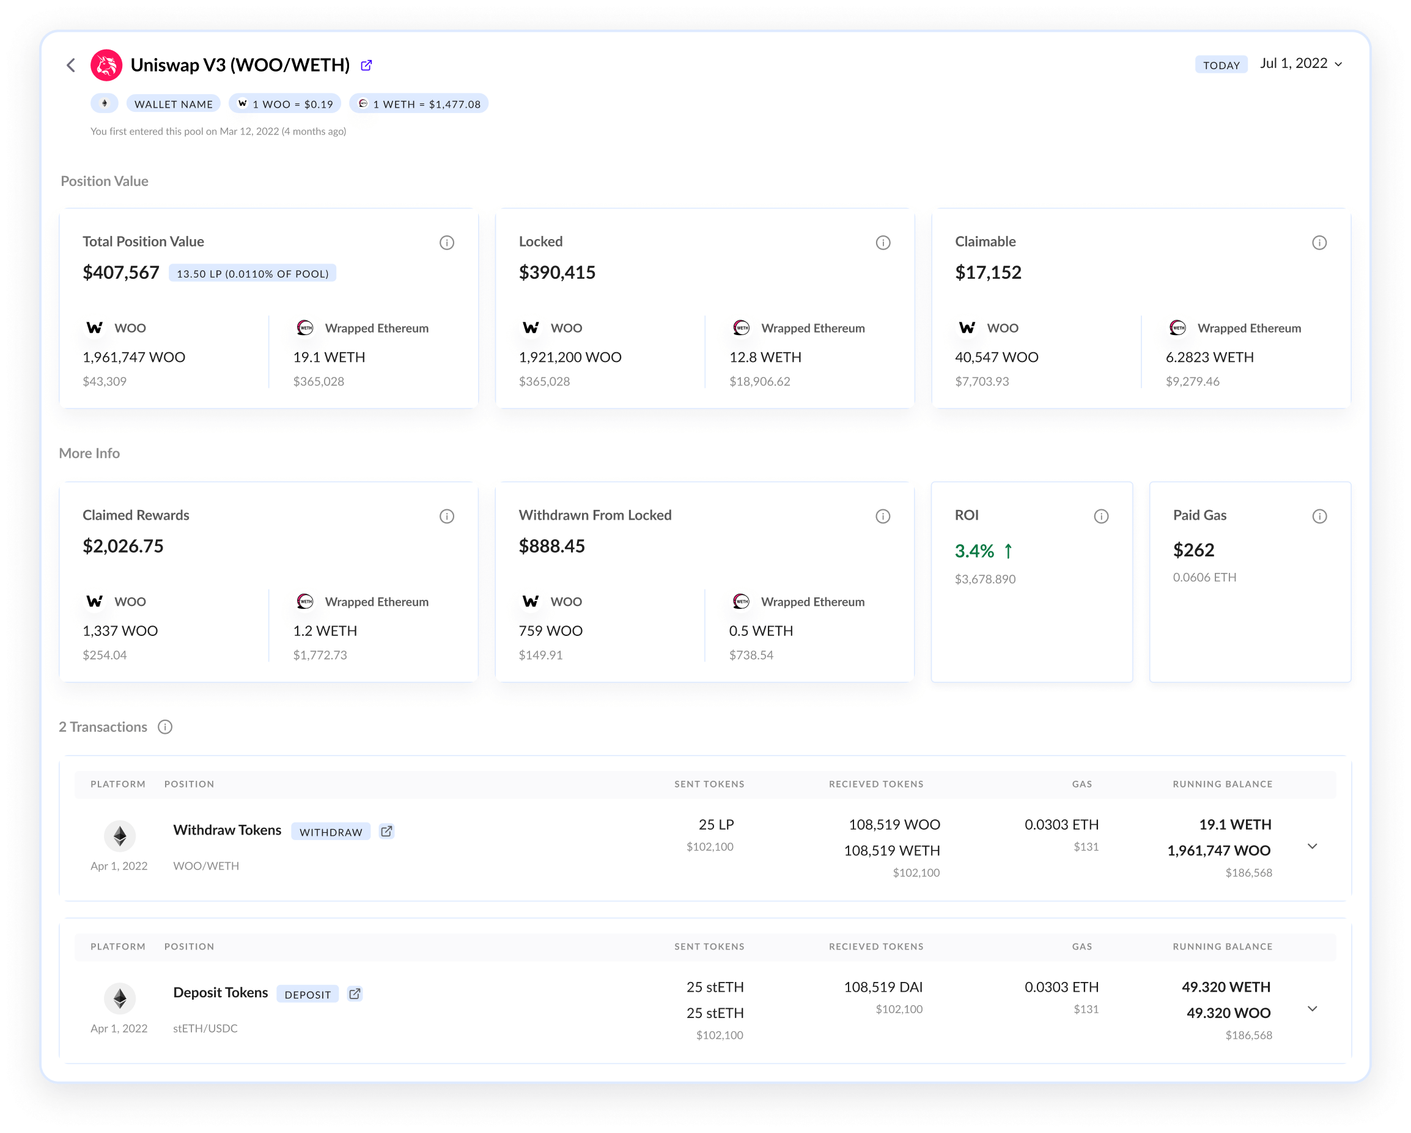
Task: Open Withdraw Tokens transaction external link
Action: coord(387,832)
